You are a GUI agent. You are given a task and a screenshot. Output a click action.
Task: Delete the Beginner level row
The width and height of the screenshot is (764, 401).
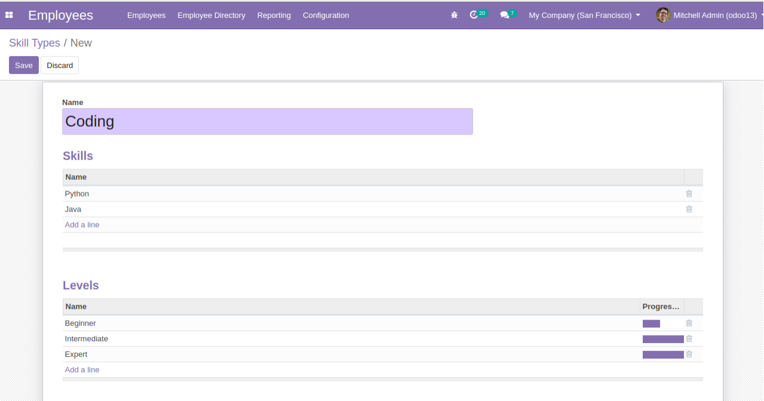tap(689, 323)
